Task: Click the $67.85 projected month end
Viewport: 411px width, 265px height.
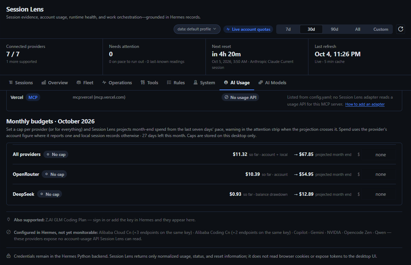Action: [x=306, y=154]
